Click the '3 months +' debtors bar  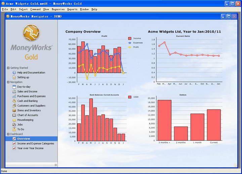164,120
